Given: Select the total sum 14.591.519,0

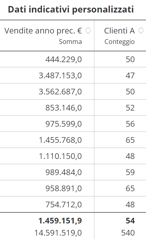Looking at the screenshot, I should pyautogui.click(x=58, y=233).
